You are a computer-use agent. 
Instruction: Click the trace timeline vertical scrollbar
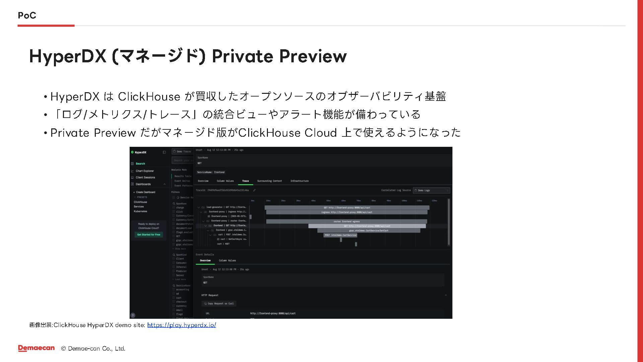[449, 221]
